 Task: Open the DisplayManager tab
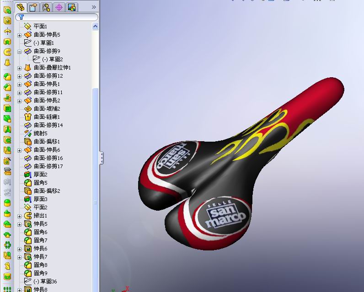click(x=72, y=7)
